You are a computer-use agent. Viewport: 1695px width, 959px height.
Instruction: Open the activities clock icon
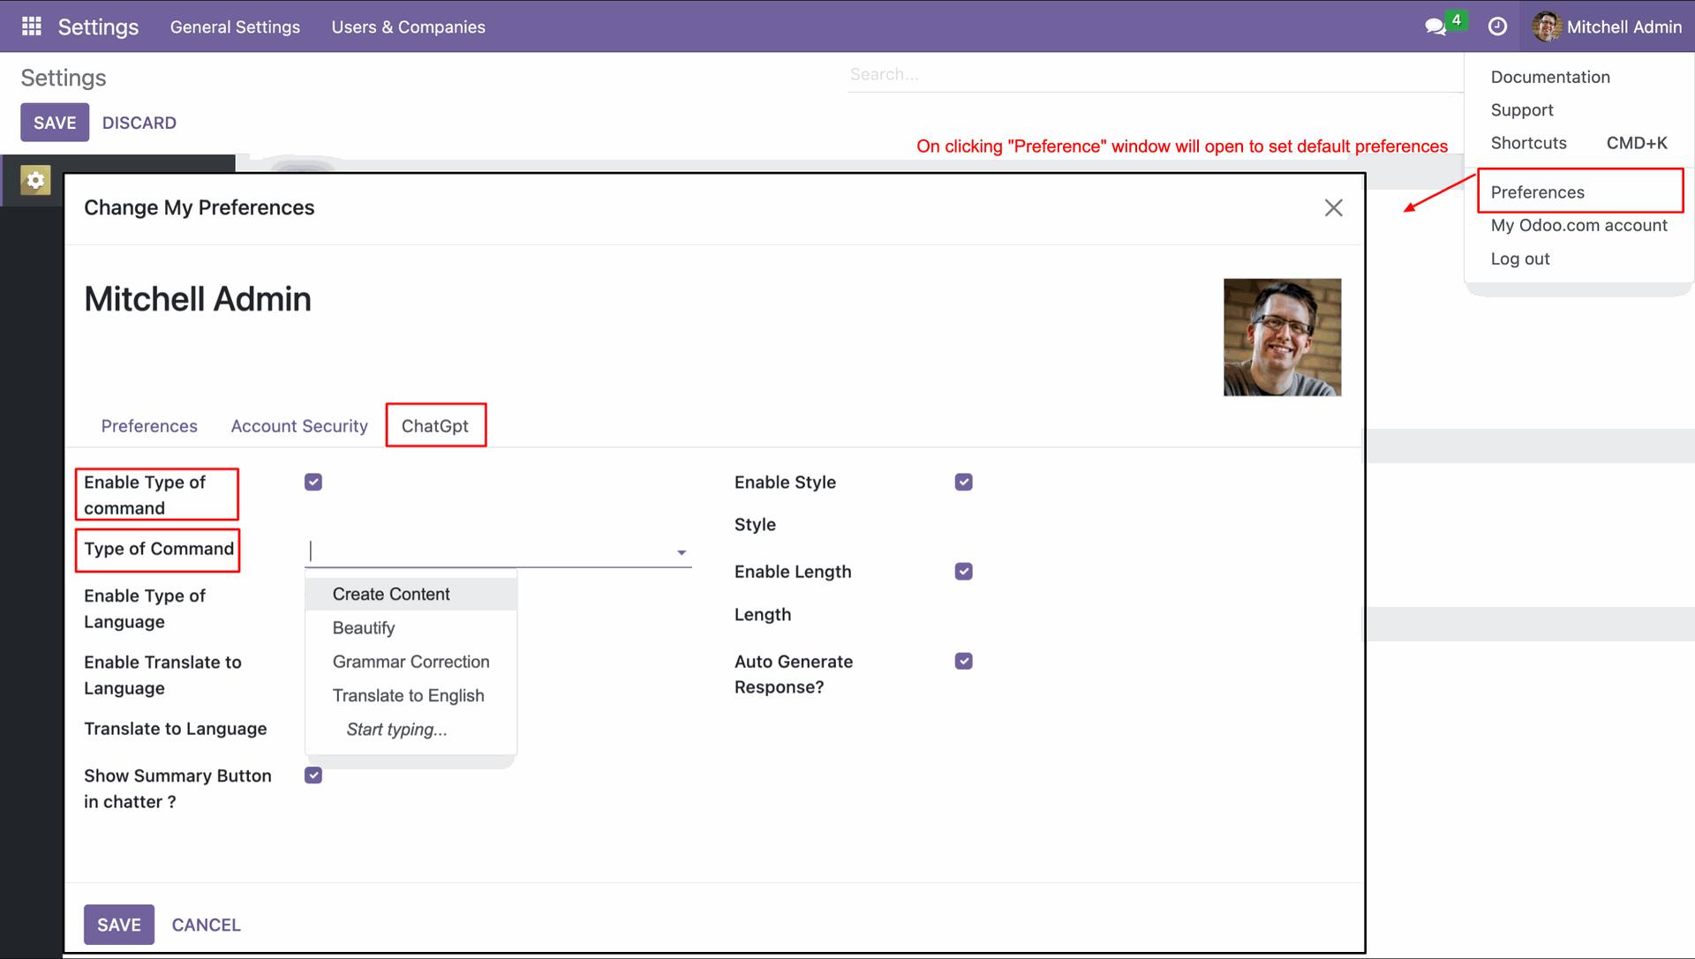tap(1497, 26)
